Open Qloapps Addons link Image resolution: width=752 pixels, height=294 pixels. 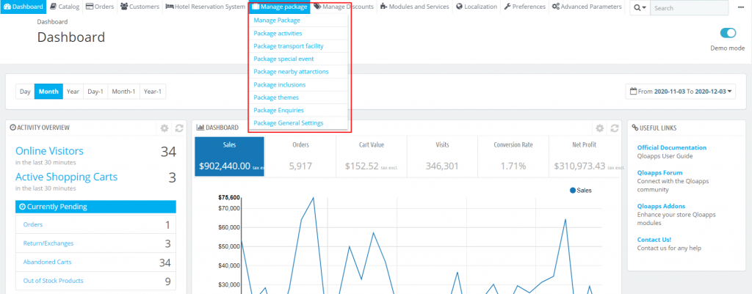tap(661, 206)
